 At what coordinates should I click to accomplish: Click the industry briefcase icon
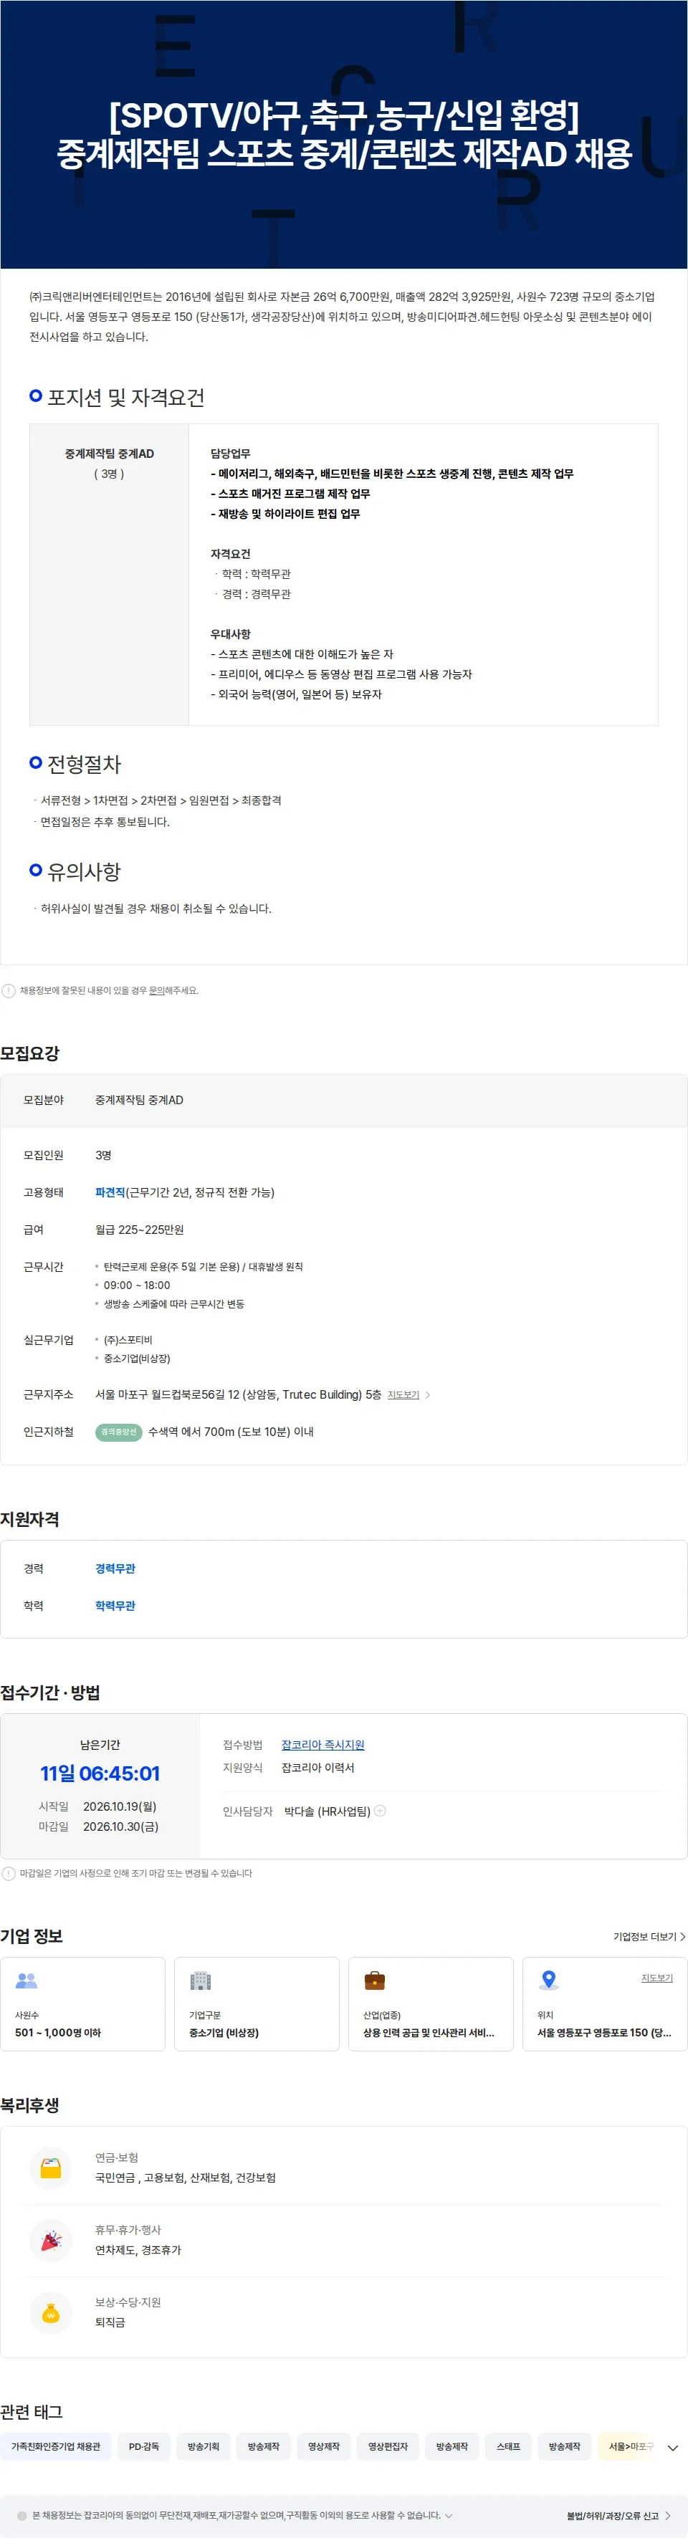coord(375,1981)
